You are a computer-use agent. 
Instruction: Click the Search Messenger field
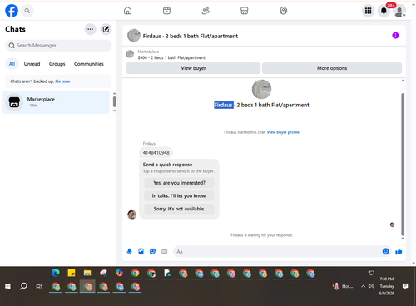point(58,46)
